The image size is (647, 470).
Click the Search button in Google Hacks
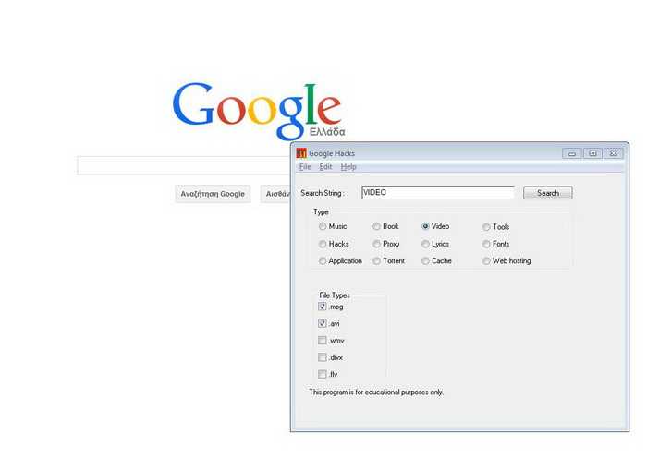[547, 193]
